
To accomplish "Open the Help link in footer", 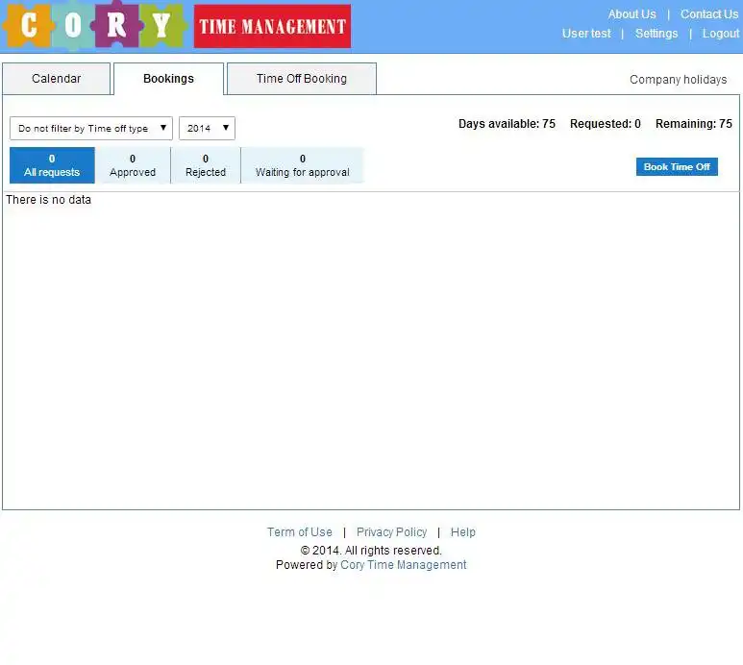I will [463, 532].
